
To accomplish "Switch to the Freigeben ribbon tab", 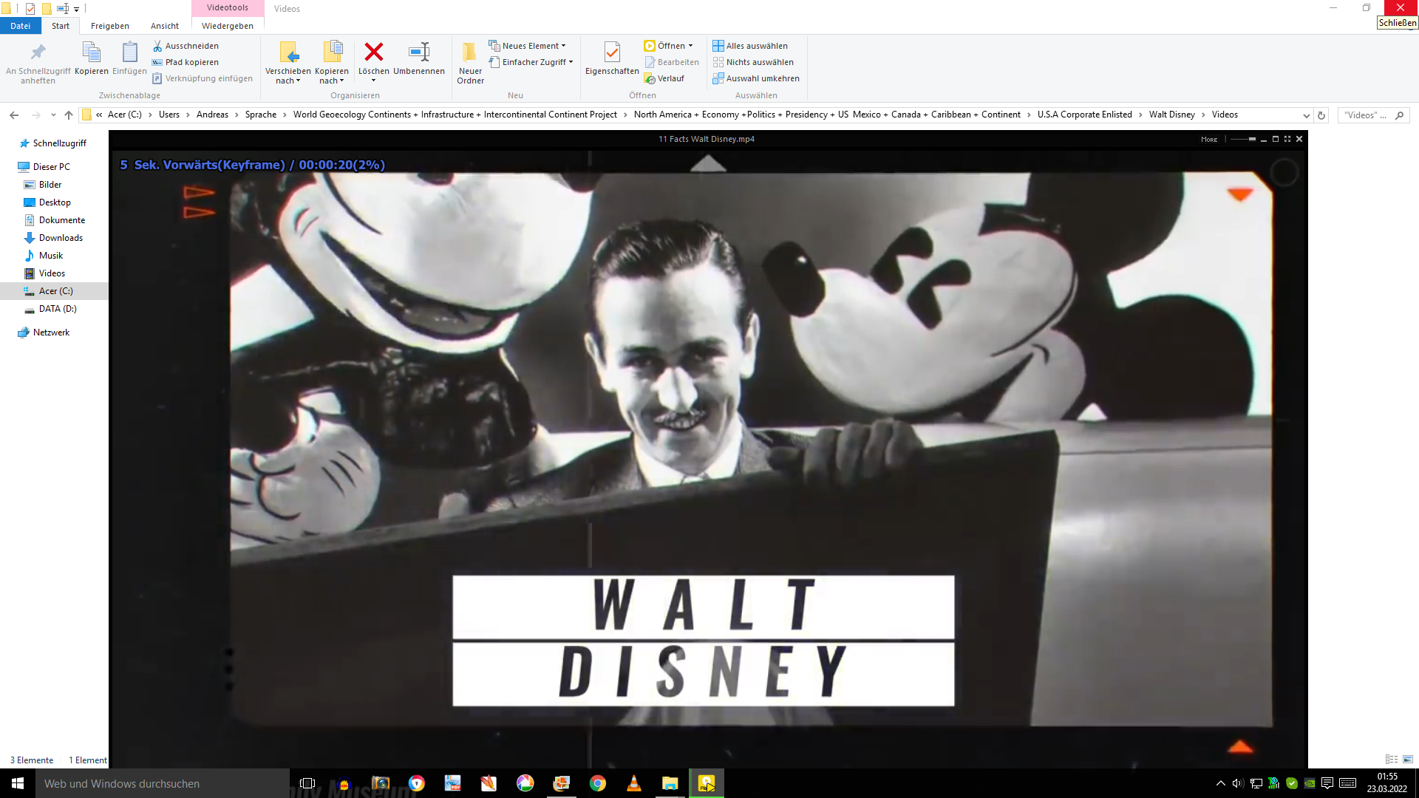I will [x=110, y=26].
